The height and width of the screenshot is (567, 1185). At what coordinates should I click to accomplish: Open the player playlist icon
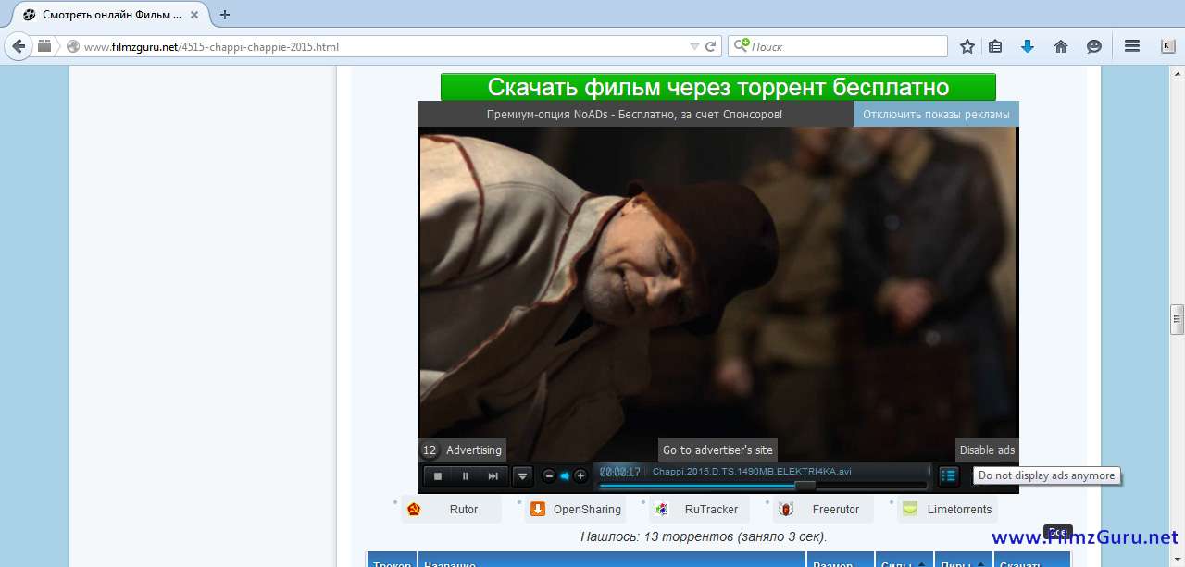pyautogui.click(x=948, y=475)
